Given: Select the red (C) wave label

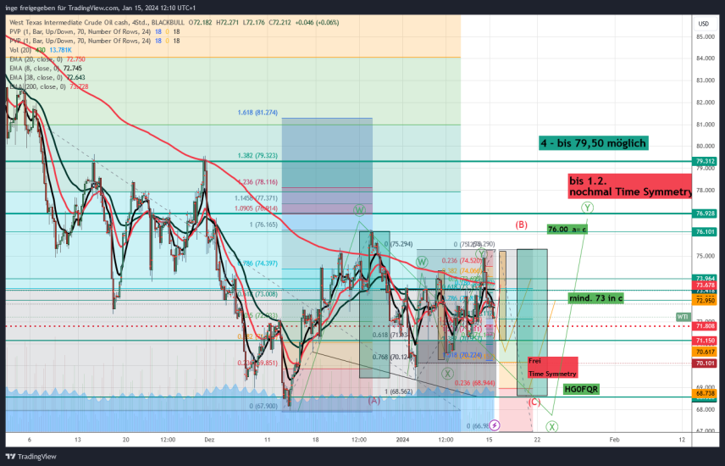Looking at the screenshot, I should 534,402.
